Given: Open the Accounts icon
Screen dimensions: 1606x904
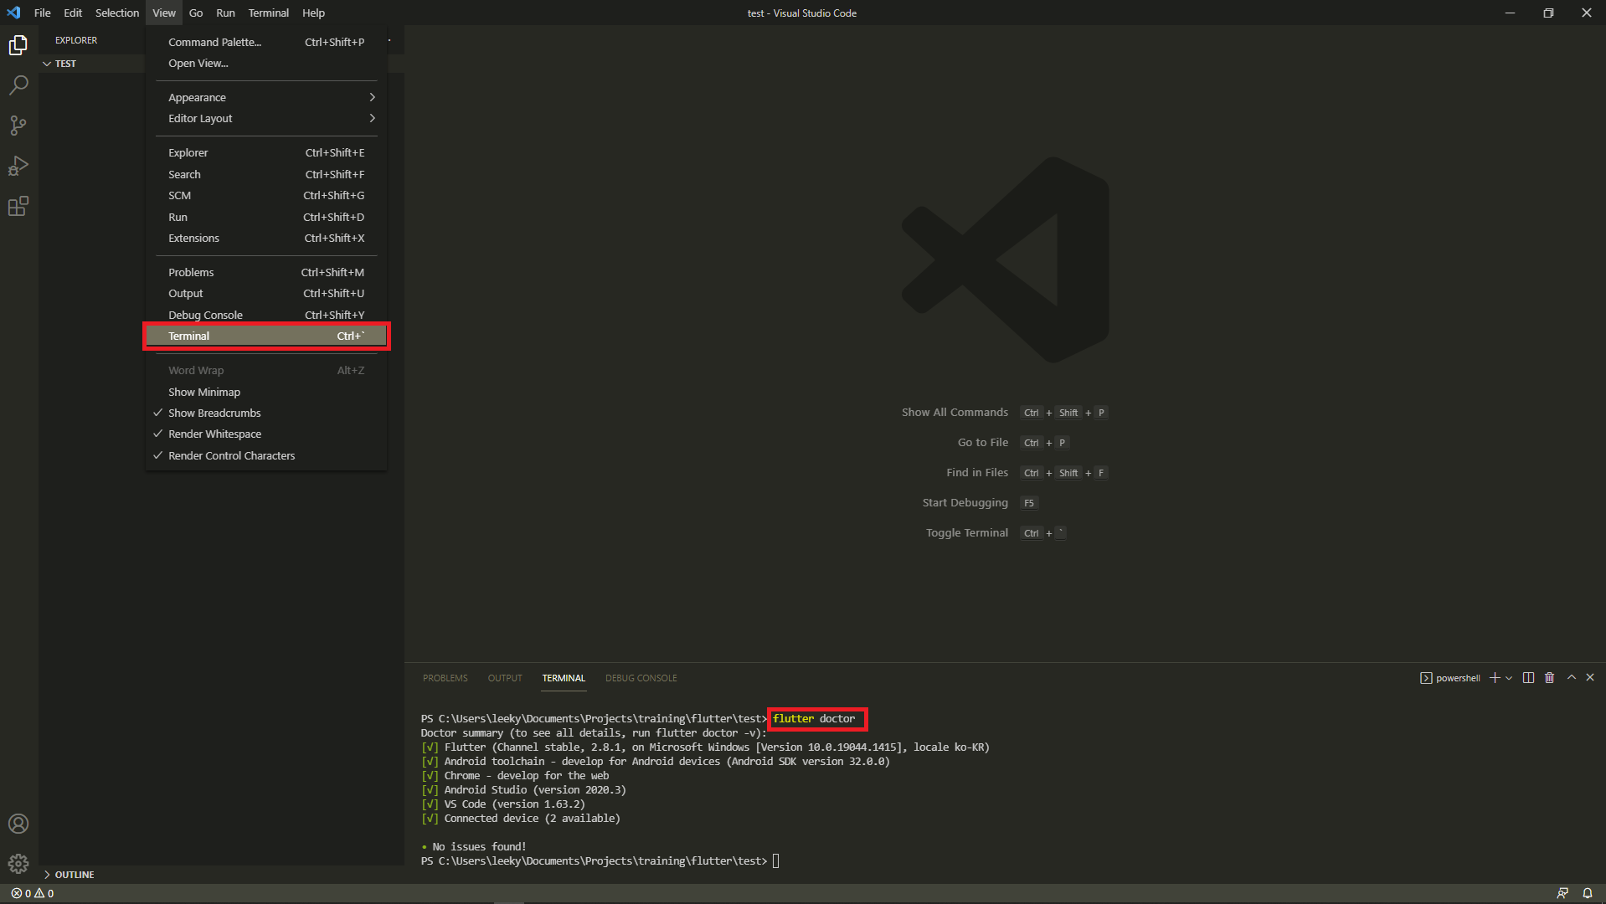Looking at the screenshot, I should [x=18, y=824].
